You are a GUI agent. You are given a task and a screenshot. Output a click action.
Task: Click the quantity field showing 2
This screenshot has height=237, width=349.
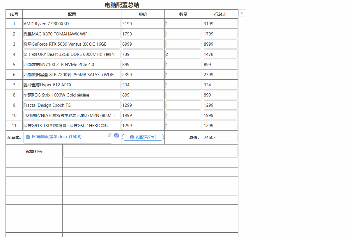point(183,54)
